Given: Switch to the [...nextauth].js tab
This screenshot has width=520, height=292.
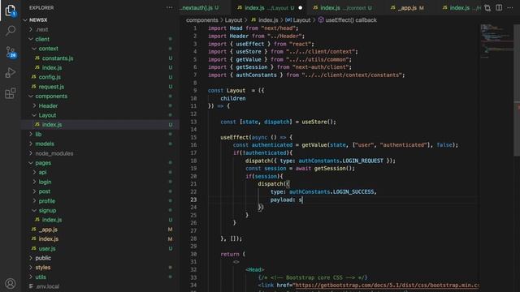Looking at the screenshot, I should tap(205, 7).
